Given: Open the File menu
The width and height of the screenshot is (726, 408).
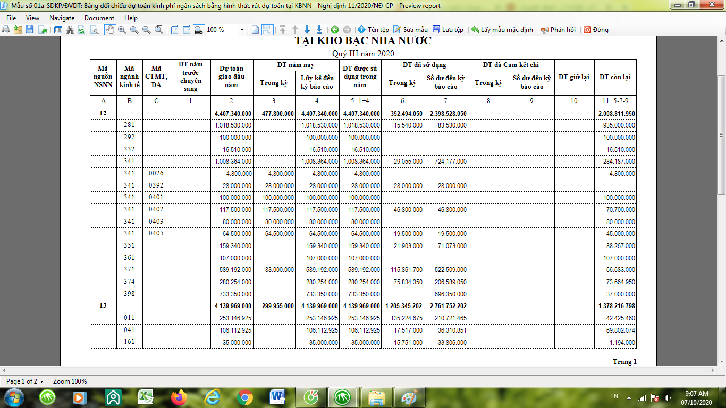Looking at the screenshot, I should pyautogui.click(x=11, y=18).
